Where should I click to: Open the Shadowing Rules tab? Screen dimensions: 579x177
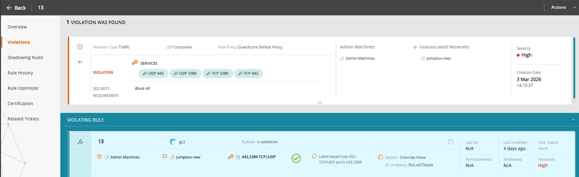pos(25,58)
